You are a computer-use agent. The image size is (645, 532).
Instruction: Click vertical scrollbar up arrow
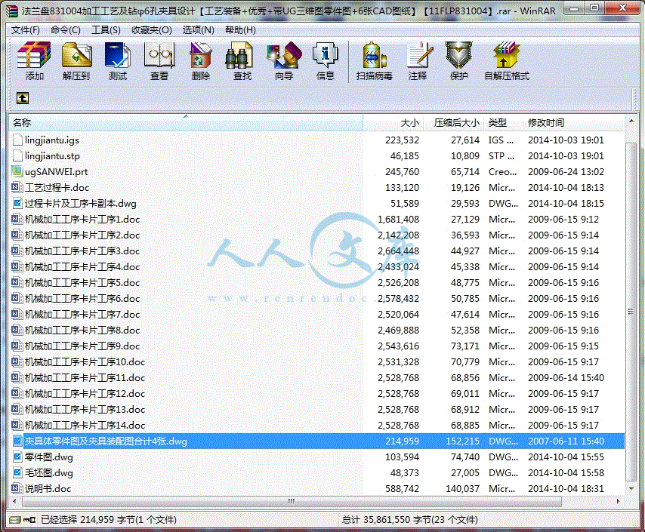click(x=631, y=121)
